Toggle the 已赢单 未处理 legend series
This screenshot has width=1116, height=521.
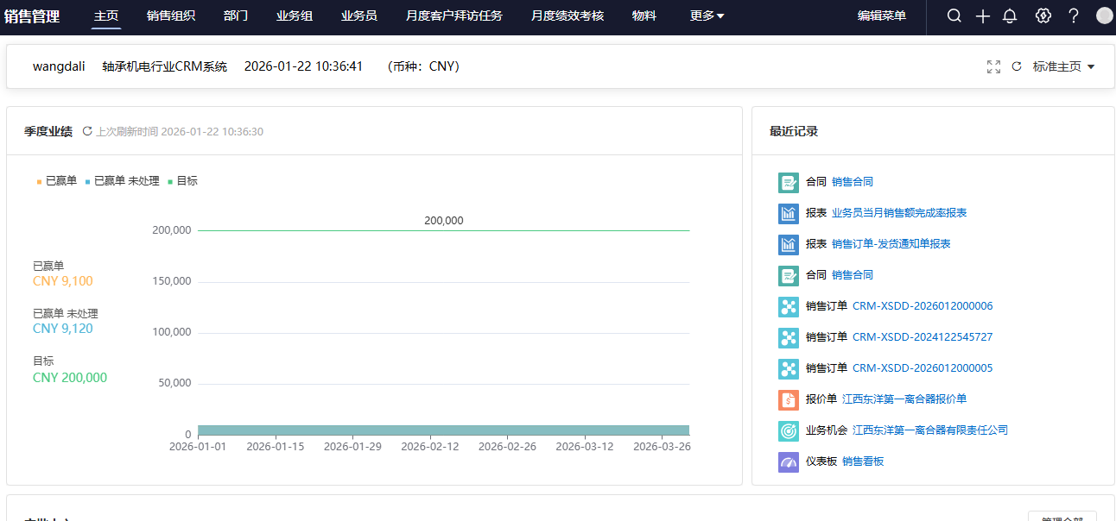coord(122,181)
